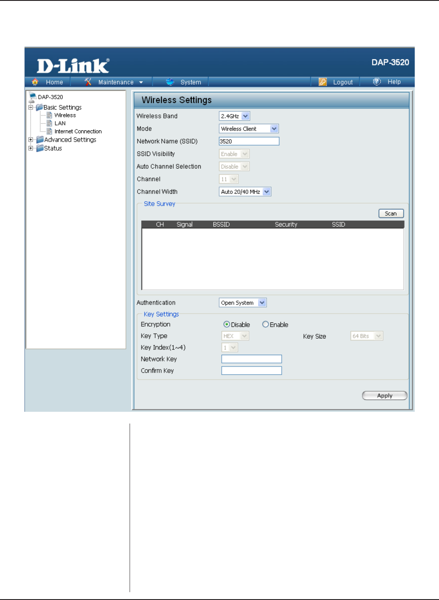Open the Key Index dropdown

(230, 347)
